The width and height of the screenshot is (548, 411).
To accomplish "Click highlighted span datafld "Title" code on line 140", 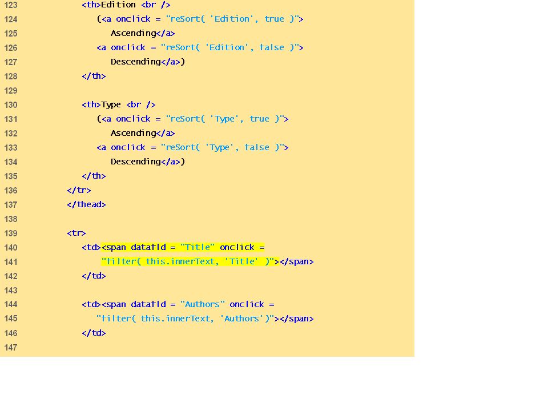I will coord(183,247).
